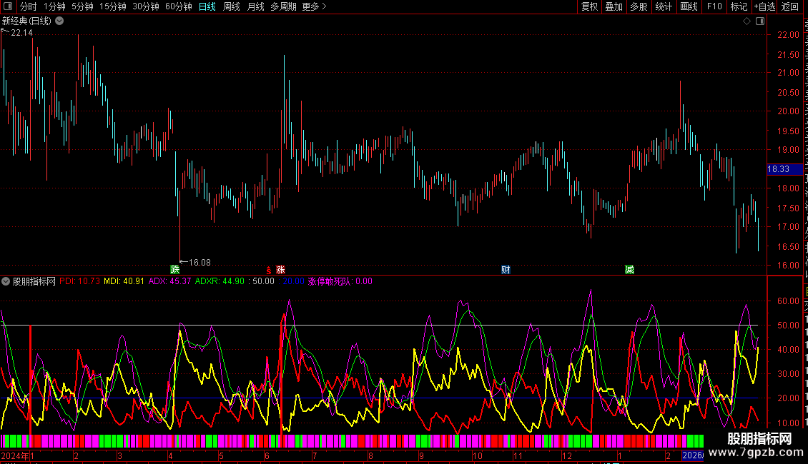Click the ADX: 45.37 value

169,281
